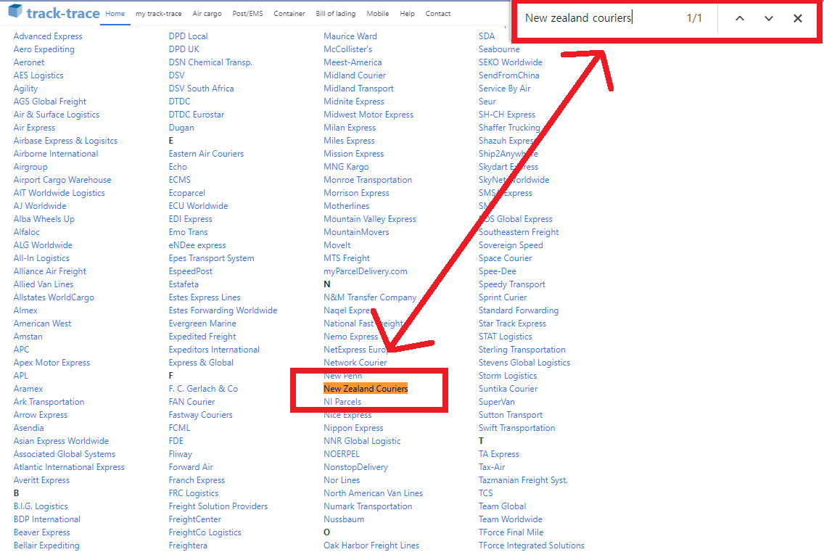Open the Advanced Express link
The width and height of the screenshot is (824, 552).
coord(48,36)
